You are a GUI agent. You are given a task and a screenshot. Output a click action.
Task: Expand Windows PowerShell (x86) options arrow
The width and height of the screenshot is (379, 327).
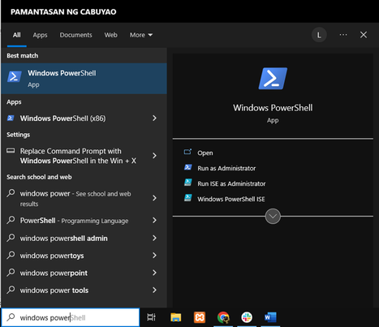click(x=154, y=118)
